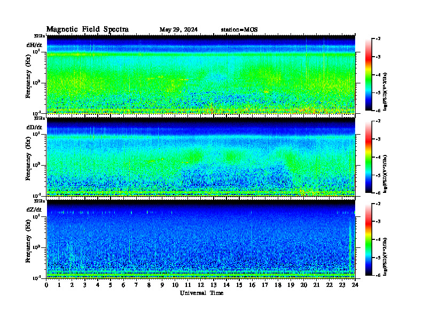Click hour 5 tick label on time axis
The height and width of the screenshot is (327, 423).
coord(111,285)
